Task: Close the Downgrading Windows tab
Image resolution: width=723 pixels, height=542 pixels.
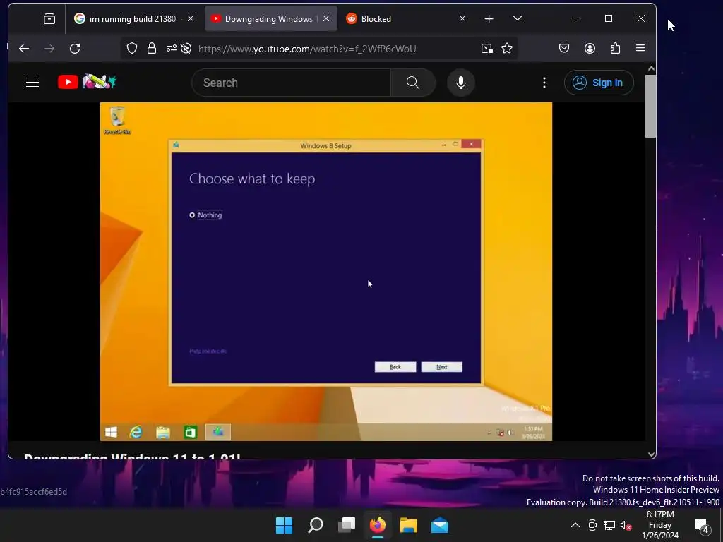Action: (x=326, y=18)
